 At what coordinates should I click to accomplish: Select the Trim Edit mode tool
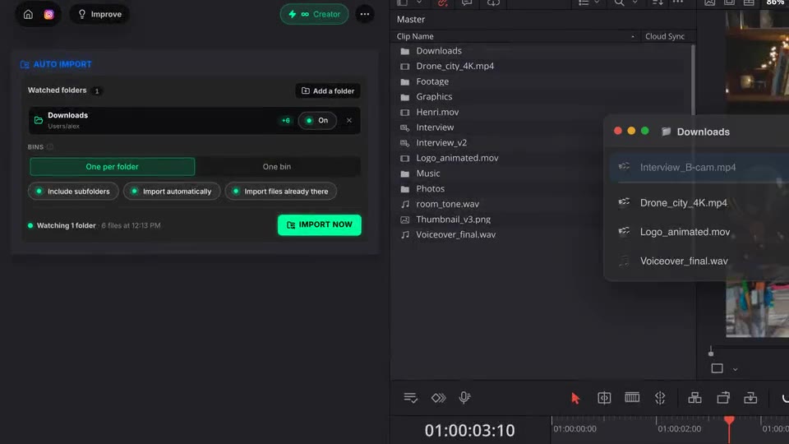(604, 398)
